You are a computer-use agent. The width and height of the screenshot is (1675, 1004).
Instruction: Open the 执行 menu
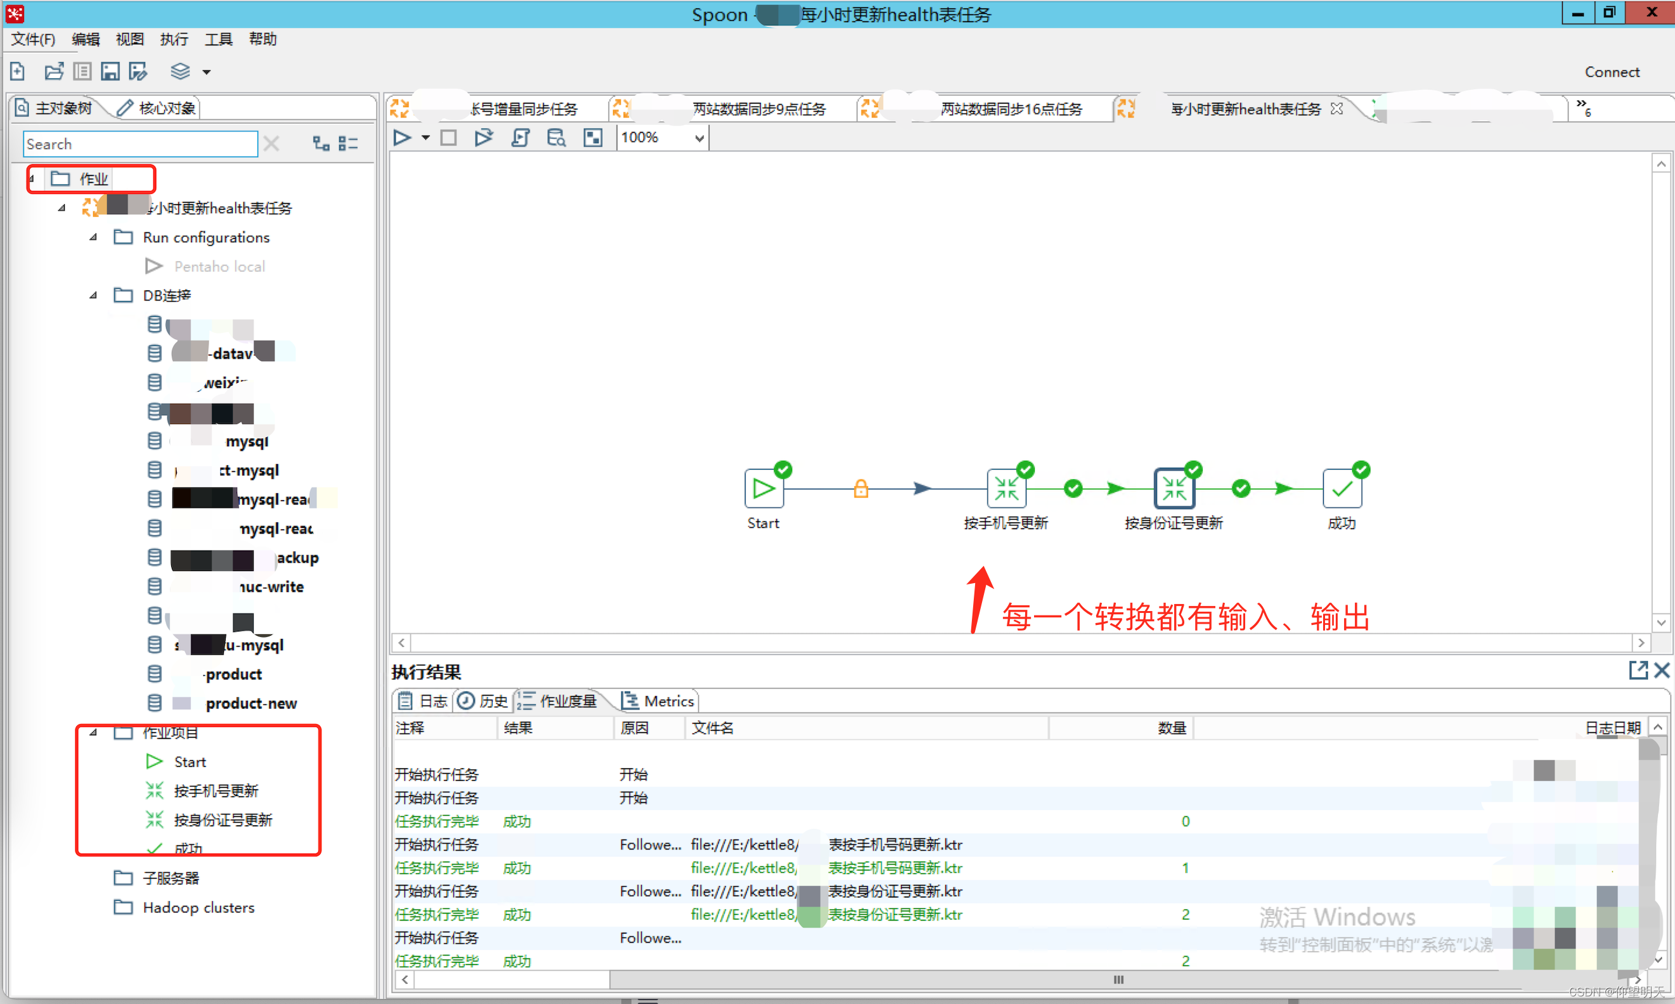(x=174, y=39)
